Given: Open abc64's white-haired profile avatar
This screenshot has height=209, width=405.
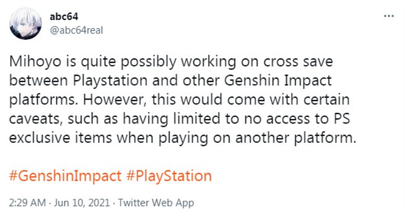Looking at the screenshot, I should pyautogui.click(x=25, y=23).
